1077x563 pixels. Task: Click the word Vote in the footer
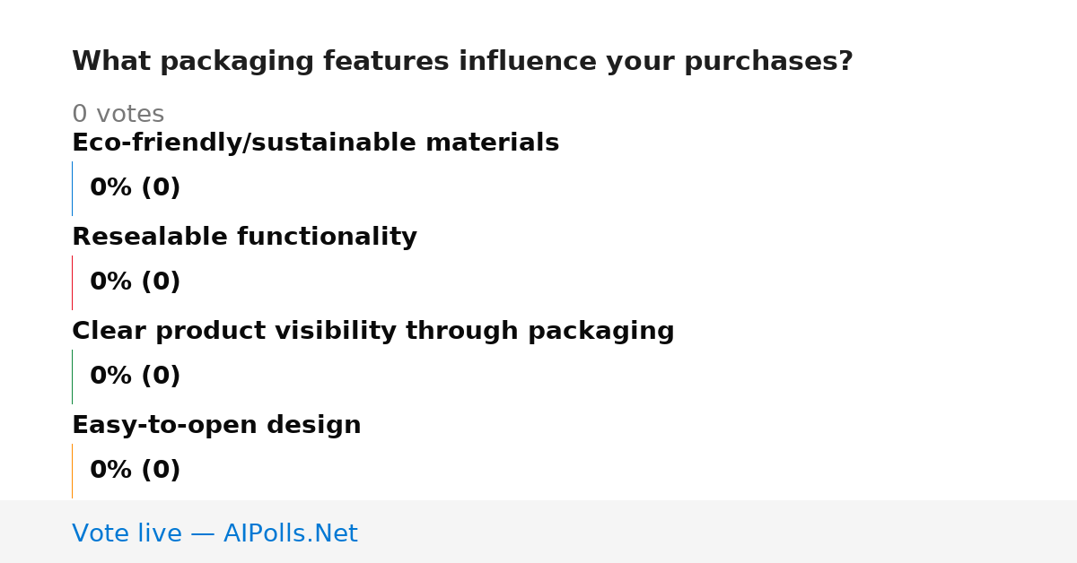(97, 533)
